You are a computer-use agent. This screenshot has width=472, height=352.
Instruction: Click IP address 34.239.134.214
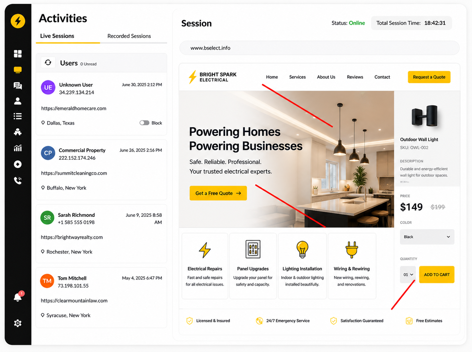click(x=77, y=93)
